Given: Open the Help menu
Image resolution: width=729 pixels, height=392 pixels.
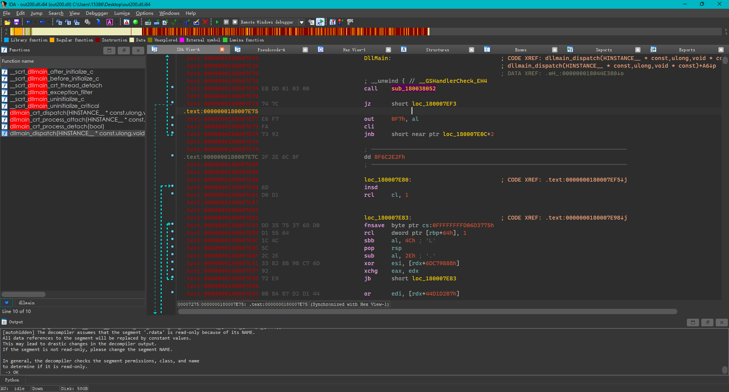Looking at the screenshot, I should [191, 13].
